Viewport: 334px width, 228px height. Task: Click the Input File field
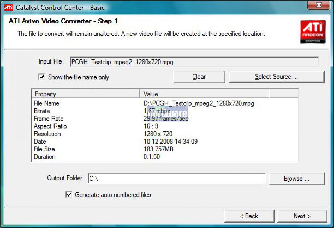194,62
